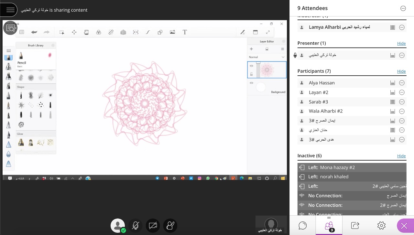Toggle video camera sharing on
This screenshot has width=414, height=235.
tap(153, 225)
